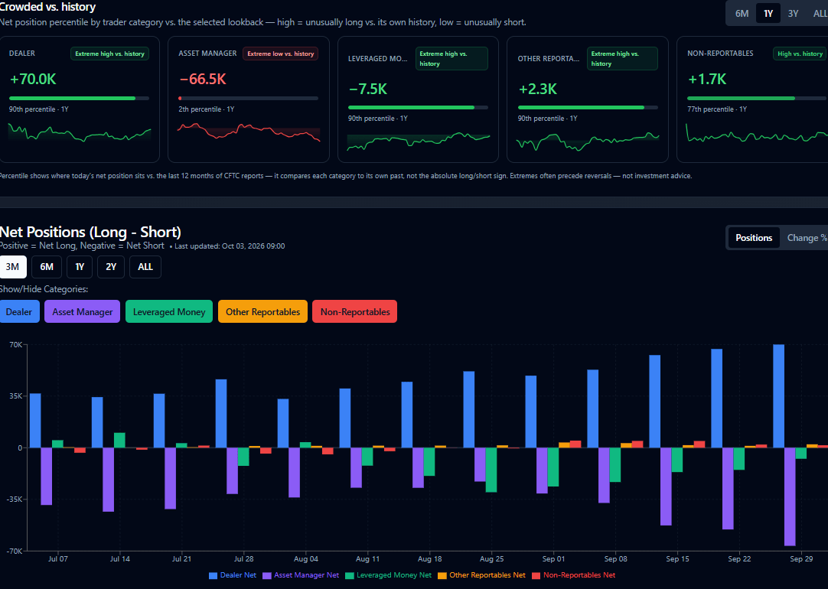Click the Dealer card's Extreme high badge
828x589 pixels.
[x=110, y=54]
